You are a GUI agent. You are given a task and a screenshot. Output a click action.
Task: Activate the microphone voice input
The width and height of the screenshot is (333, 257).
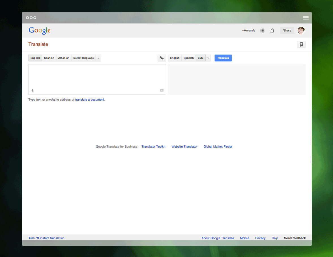coord(33,91)
